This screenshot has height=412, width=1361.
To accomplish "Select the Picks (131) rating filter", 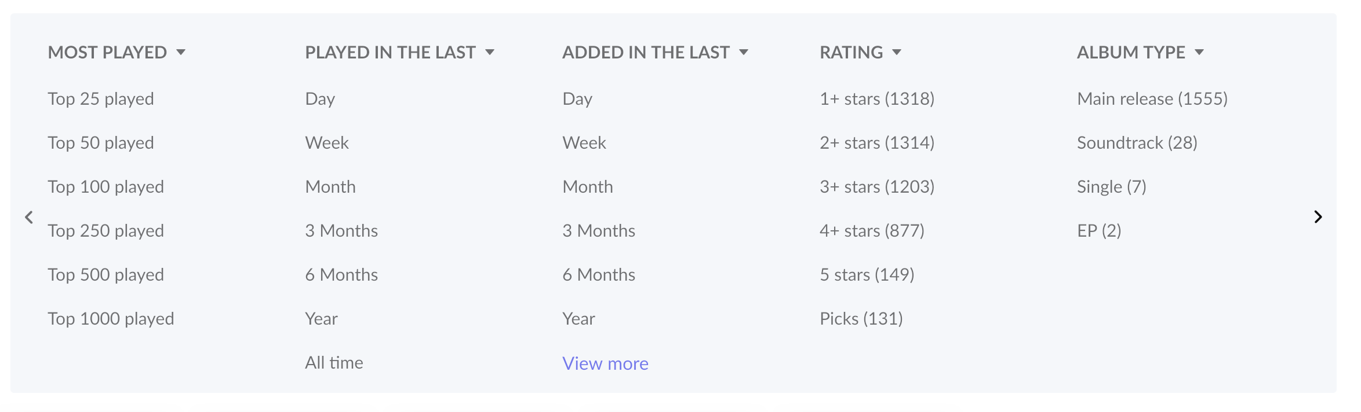I will click(x=861, y=319).
